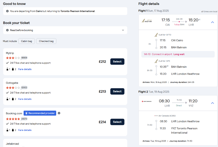Click the Gotogate provider name
218x147 pixels.
pos(12,83)
